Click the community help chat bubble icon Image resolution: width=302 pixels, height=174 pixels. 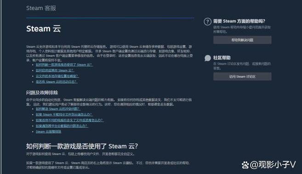[x=208, y=58]
